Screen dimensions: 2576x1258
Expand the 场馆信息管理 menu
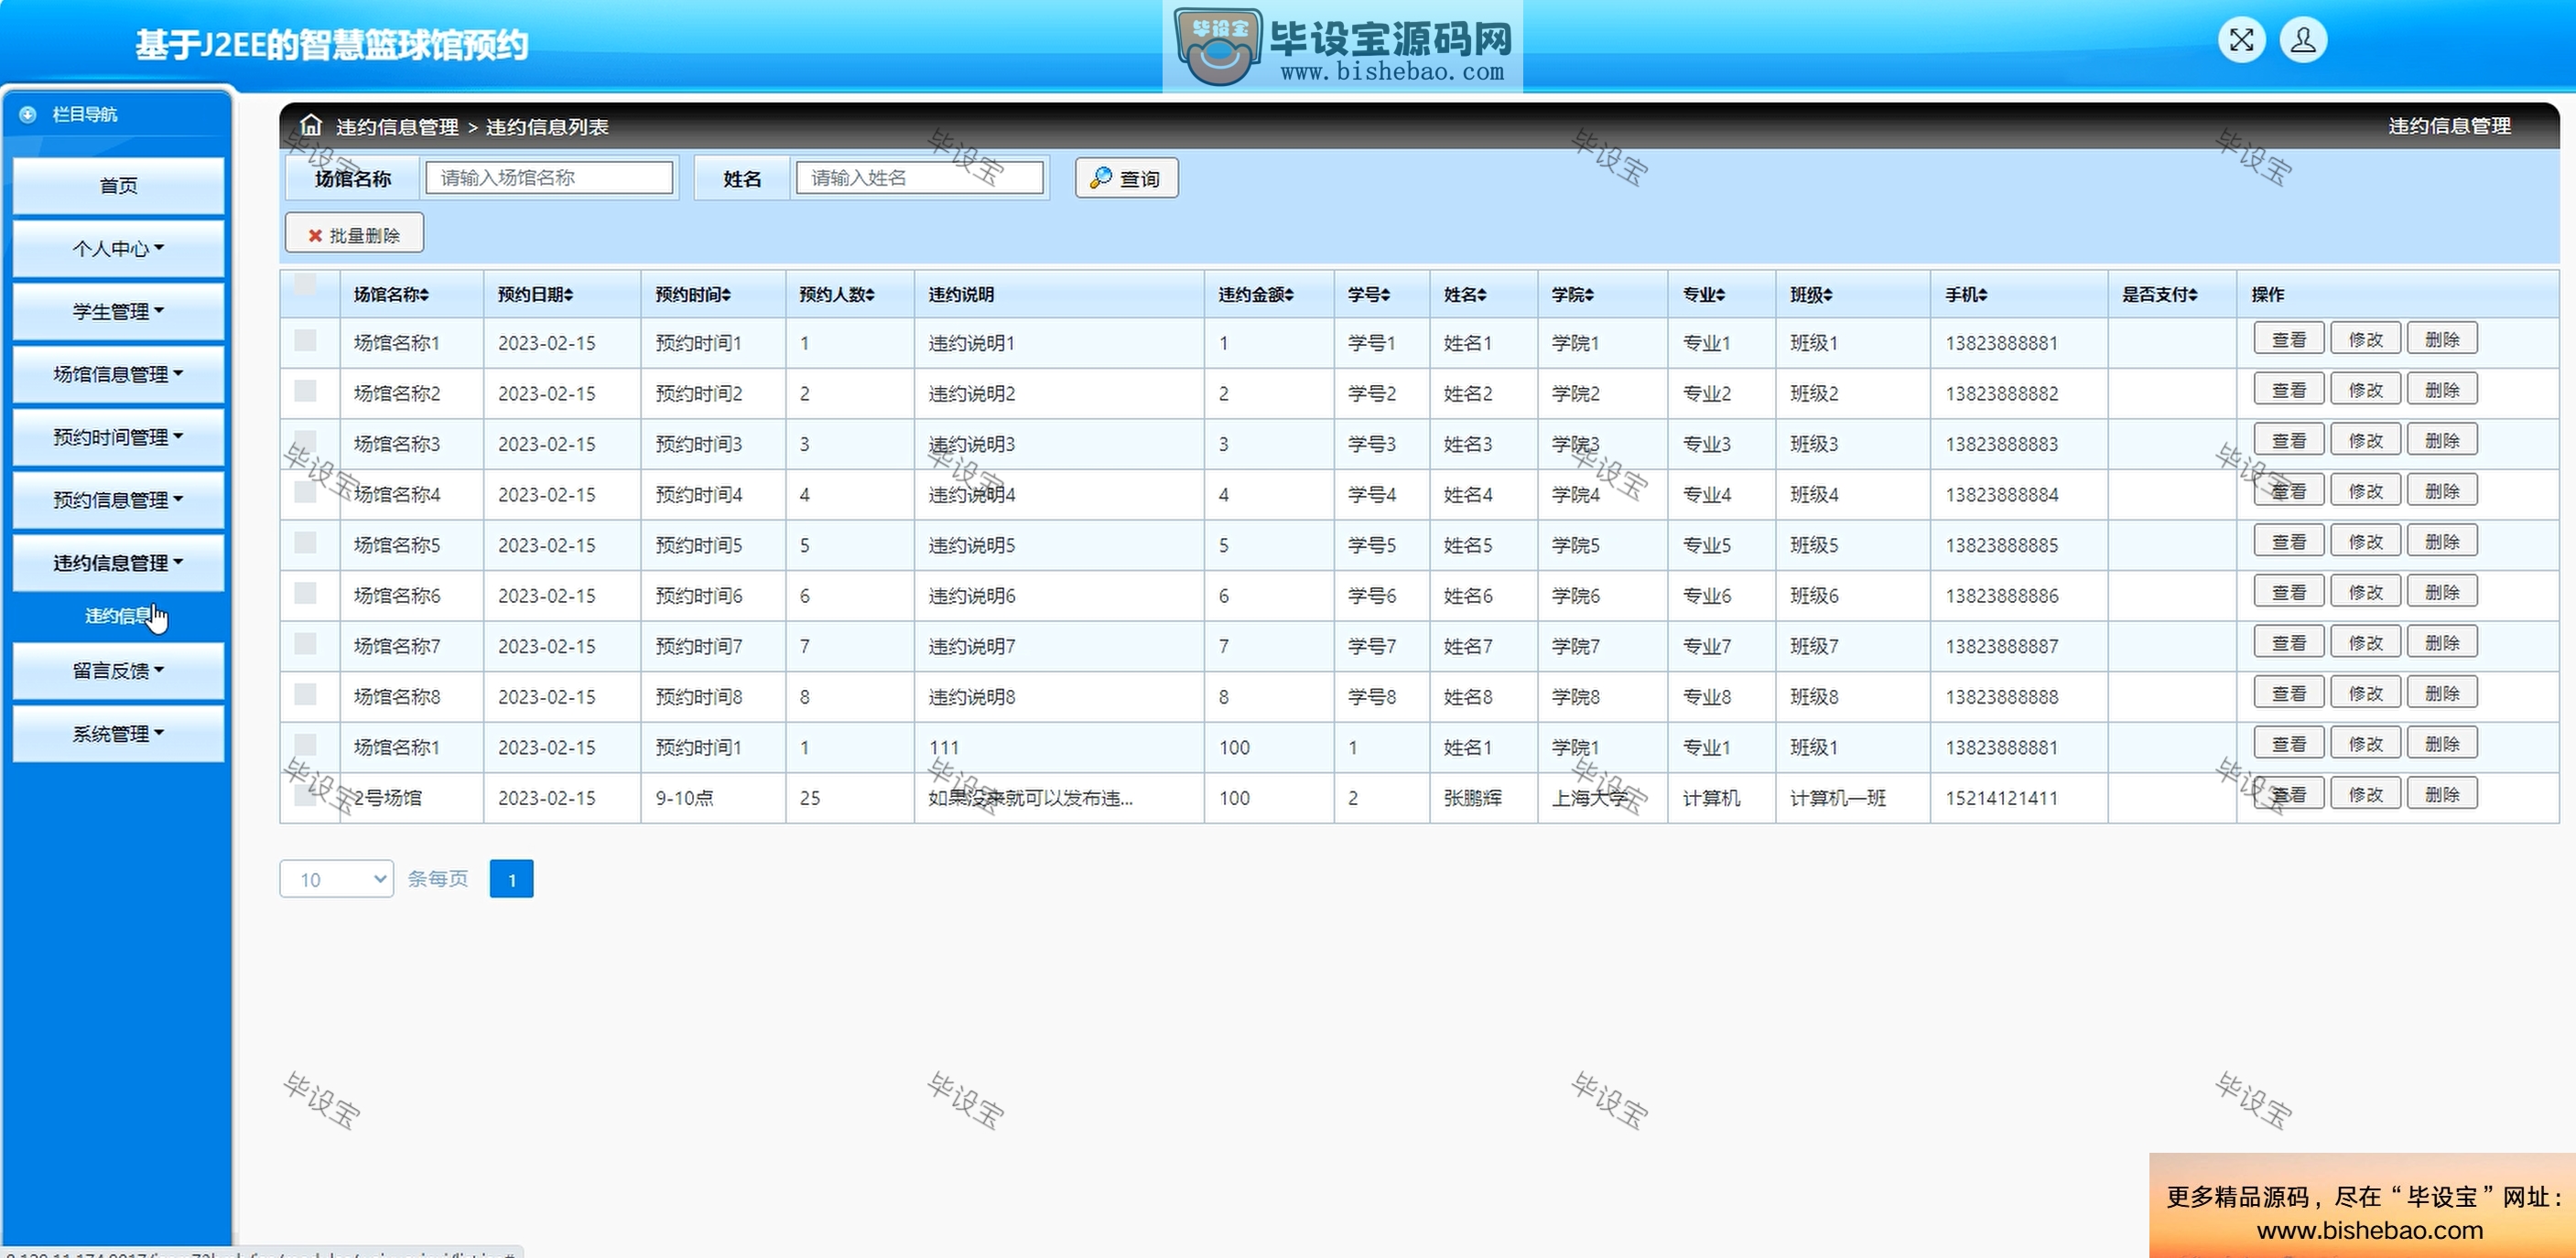click(x=118, y=373)
